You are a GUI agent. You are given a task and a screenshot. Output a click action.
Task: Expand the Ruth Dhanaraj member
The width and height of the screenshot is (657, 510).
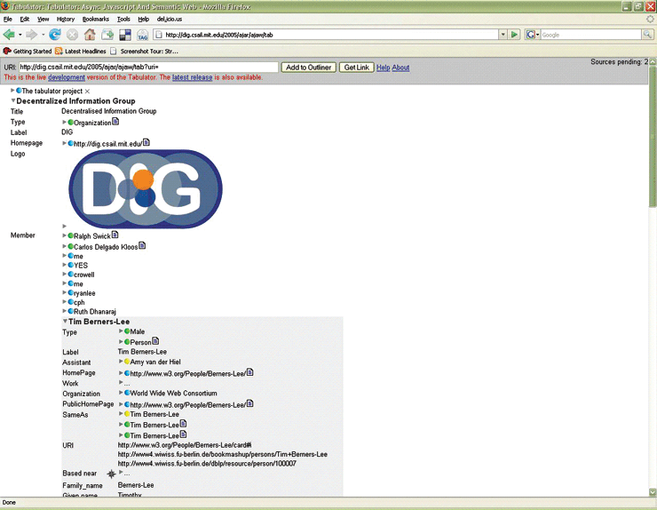[x=64, y=311]
